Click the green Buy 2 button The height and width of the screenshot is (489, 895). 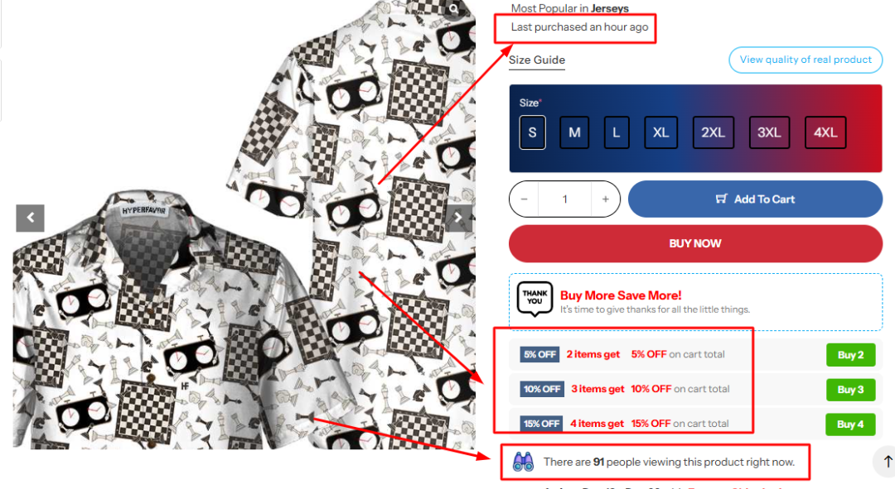click(850, 355)
